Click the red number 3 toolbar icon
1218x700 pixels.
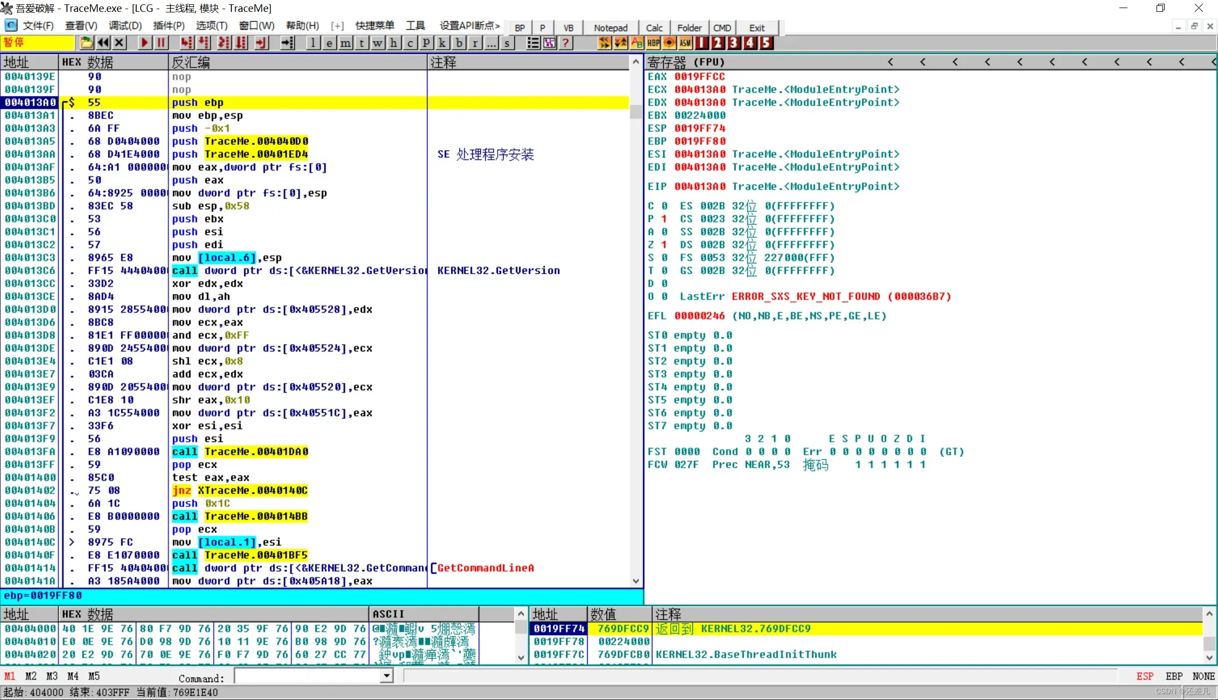tap(734, 43)
